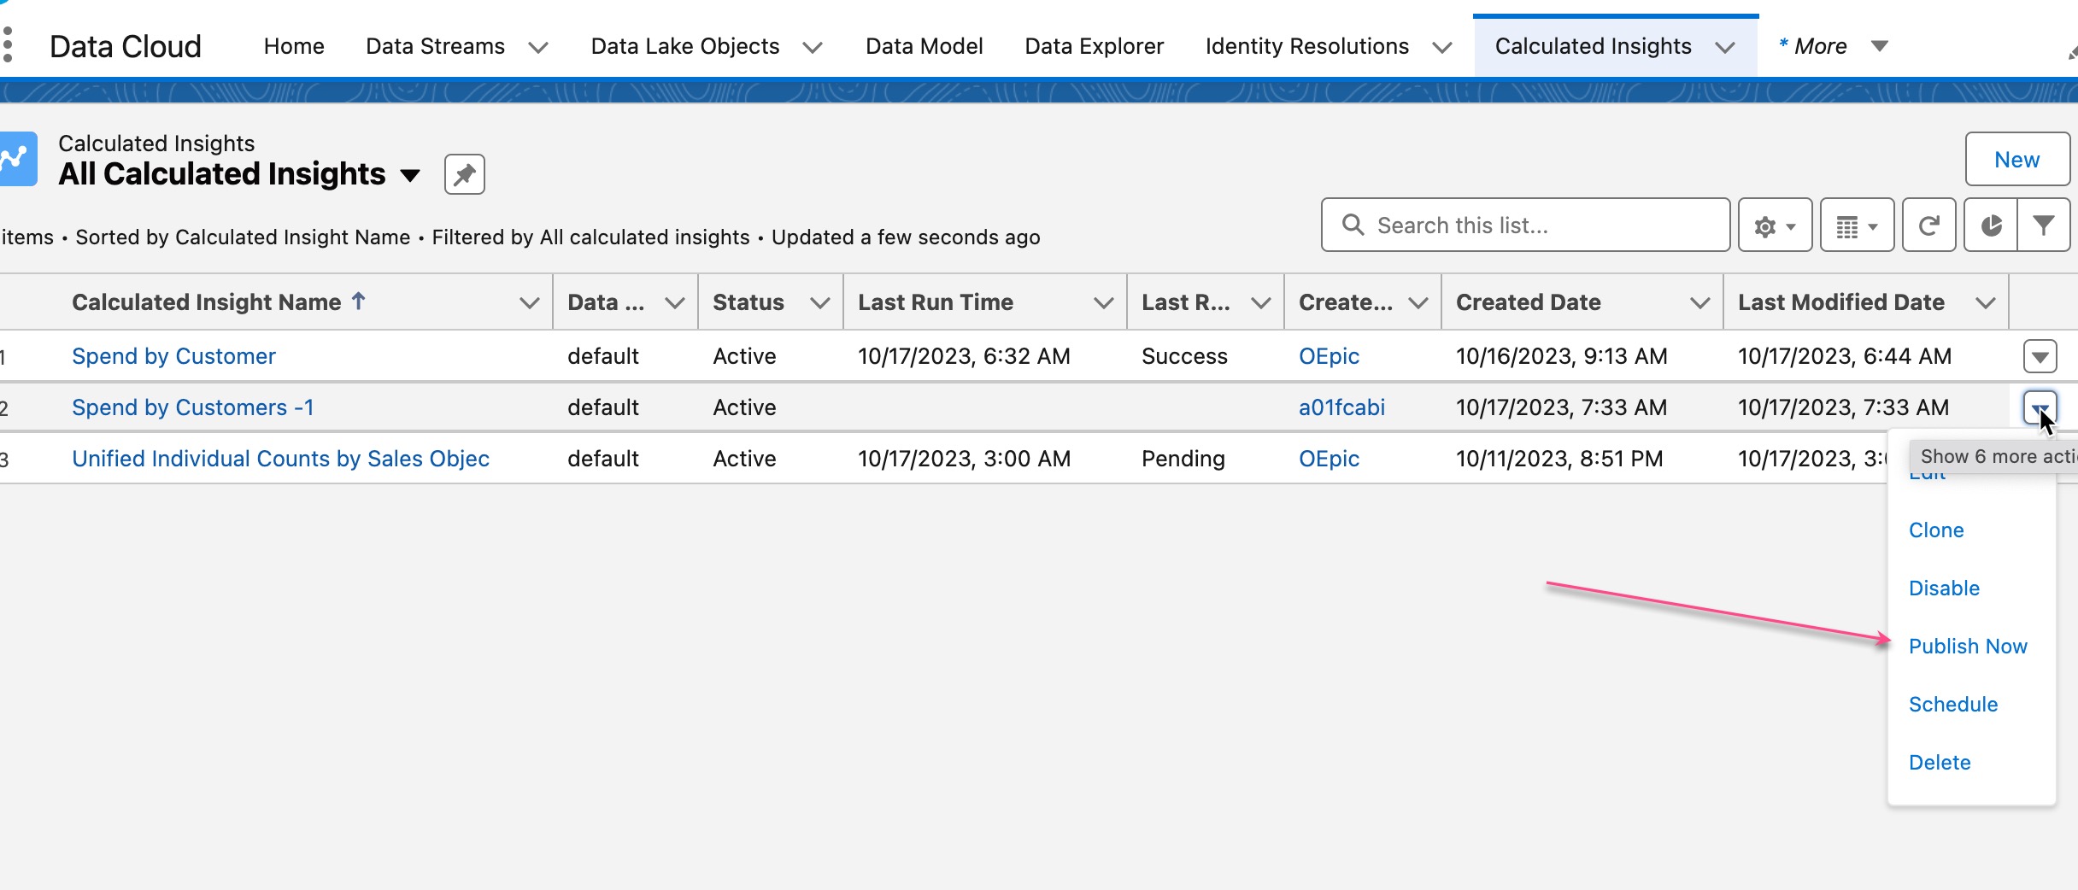Click the search magnifier icon

pos(1353,225)
